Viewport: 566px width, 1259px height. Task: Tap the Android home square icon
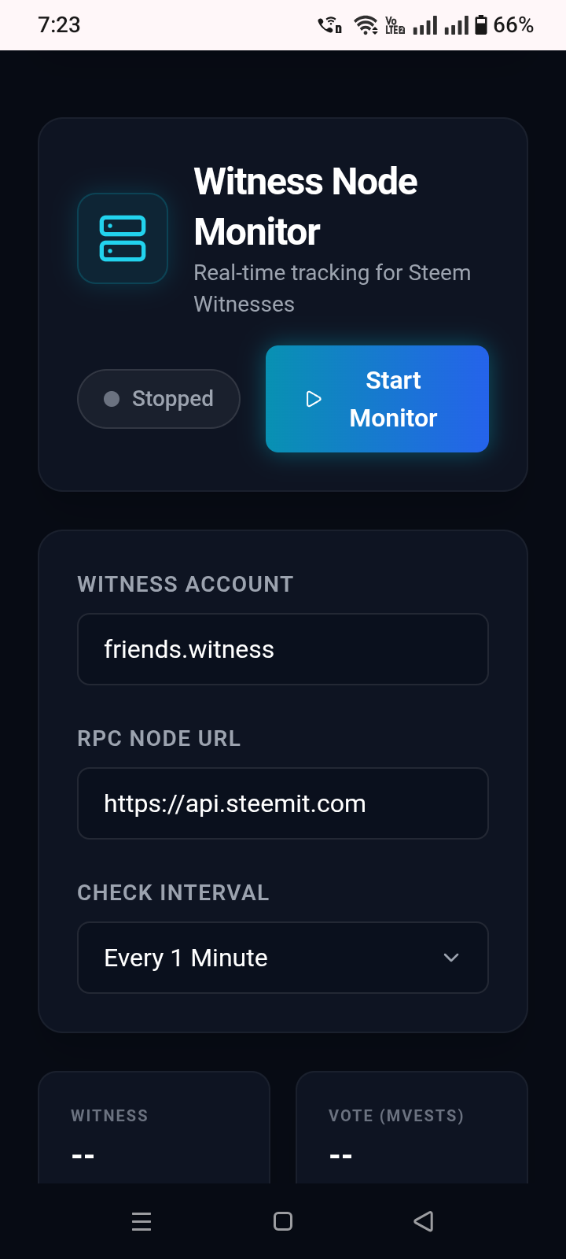283,1221
